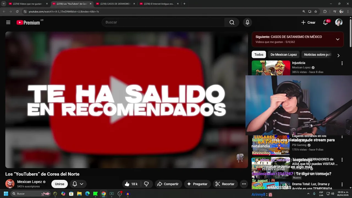Expand the playlist panel chevron

pyautogui.click(x=338, y=39)
